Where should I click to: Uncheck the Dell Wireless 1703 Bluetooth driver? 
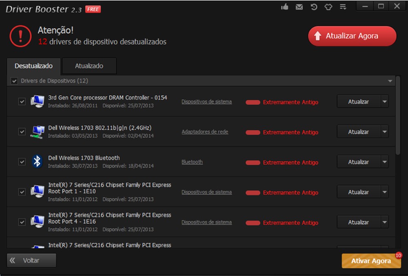22,162
